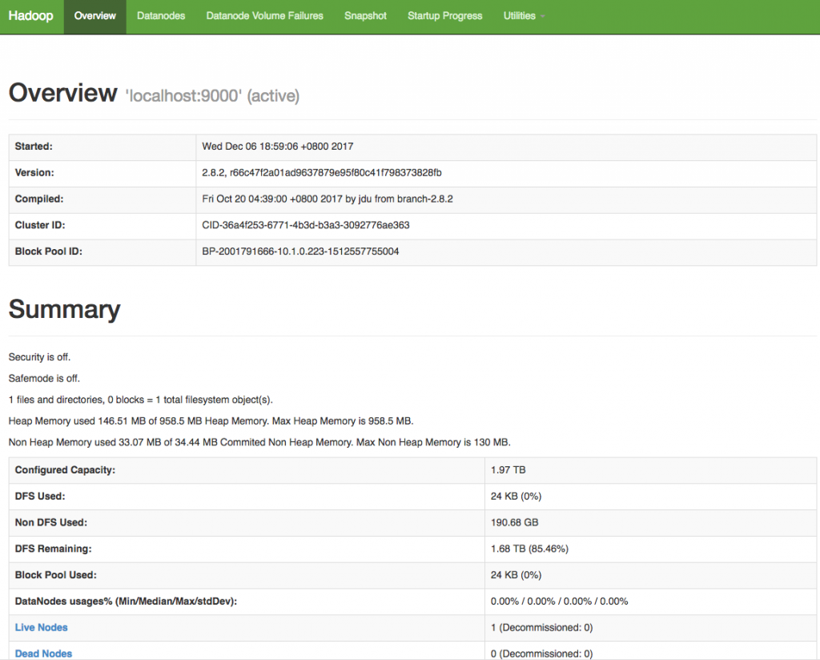Click the 'DFS Used:' label
The width and height of the screenshot is (820, 660).
(x=40, y=497)
